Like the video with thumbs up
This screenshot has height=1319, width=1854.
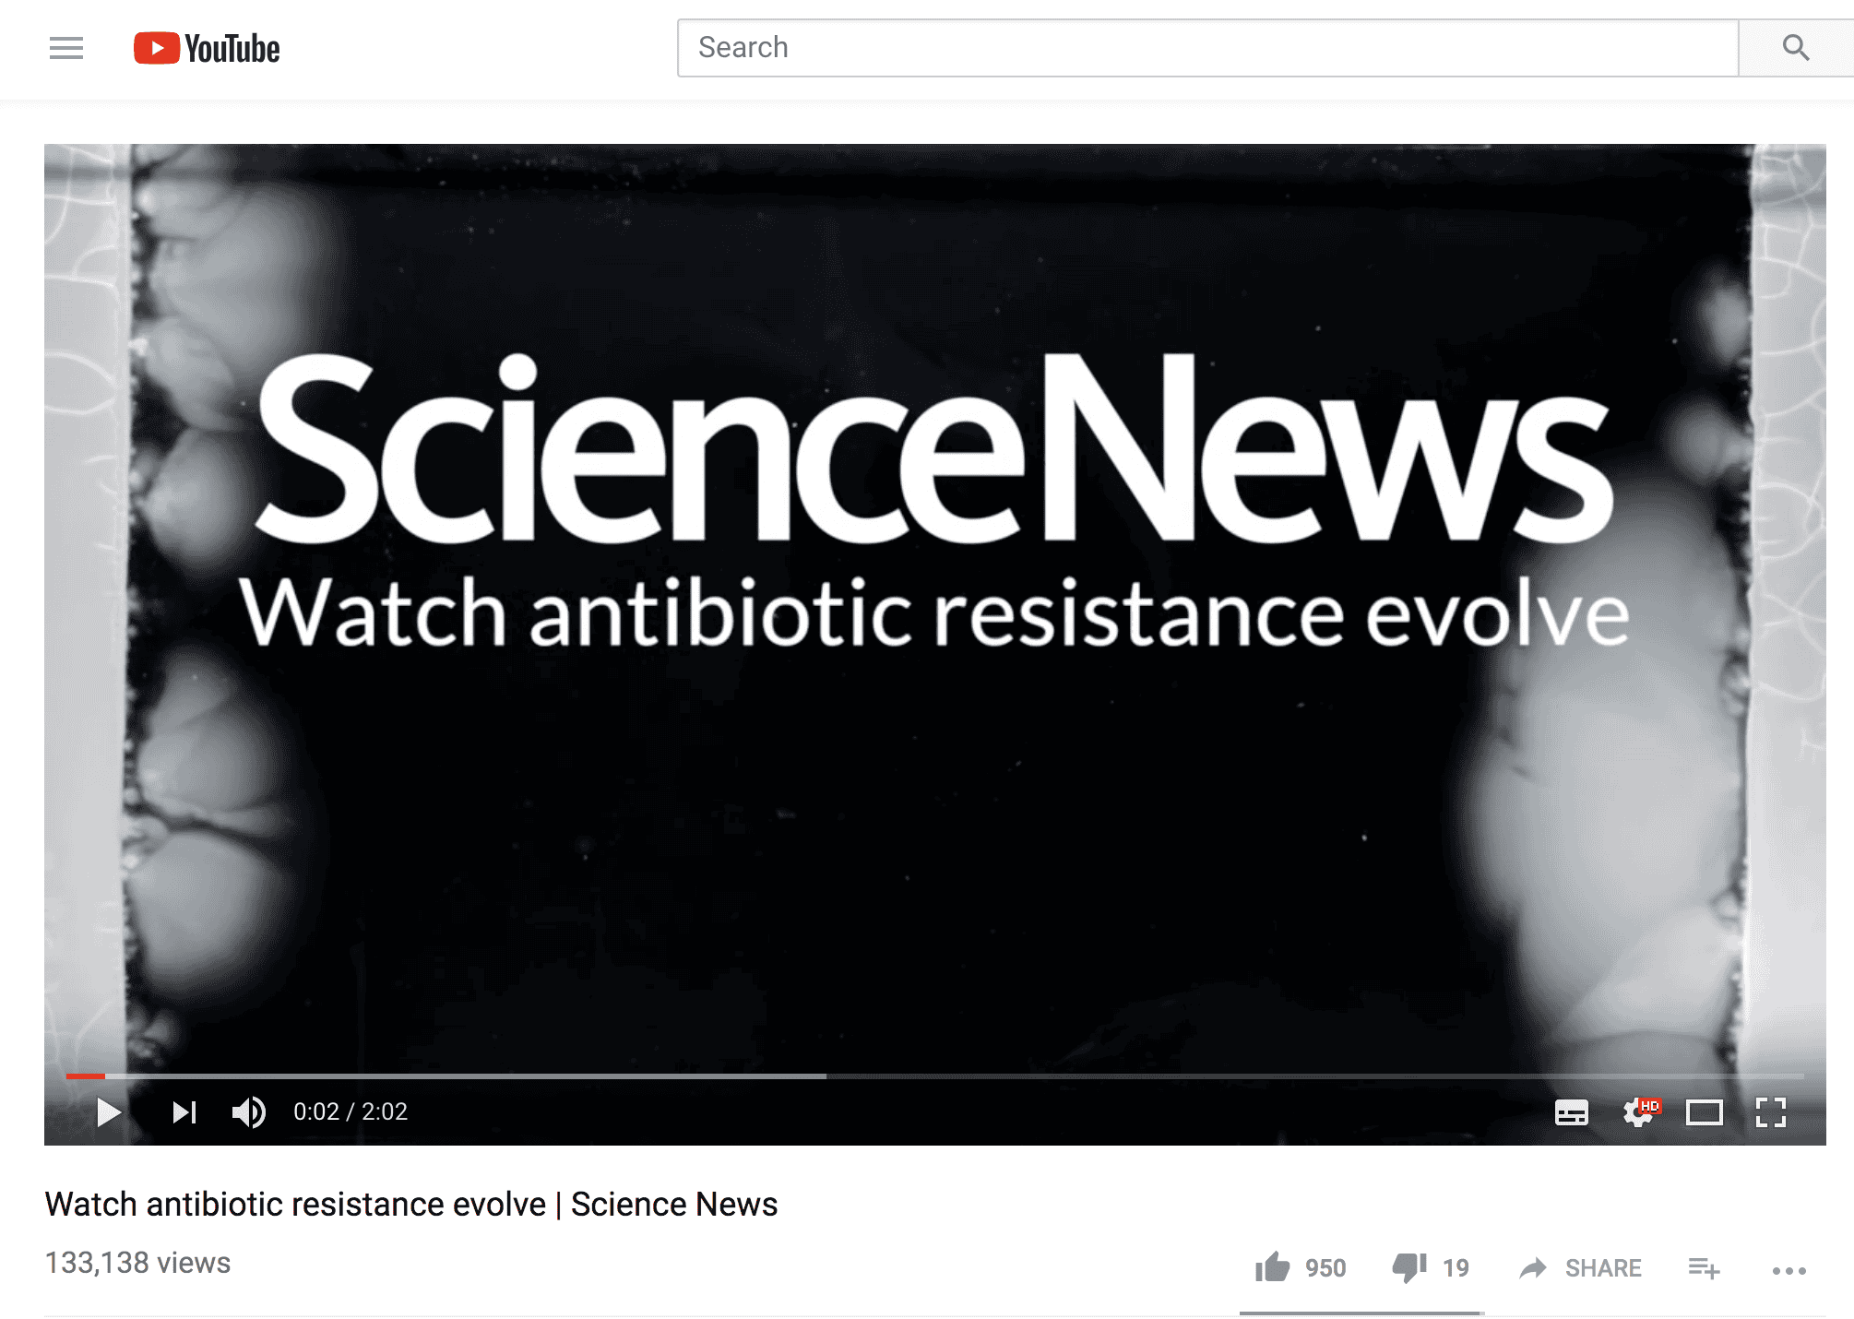tap(1272, 1267)
